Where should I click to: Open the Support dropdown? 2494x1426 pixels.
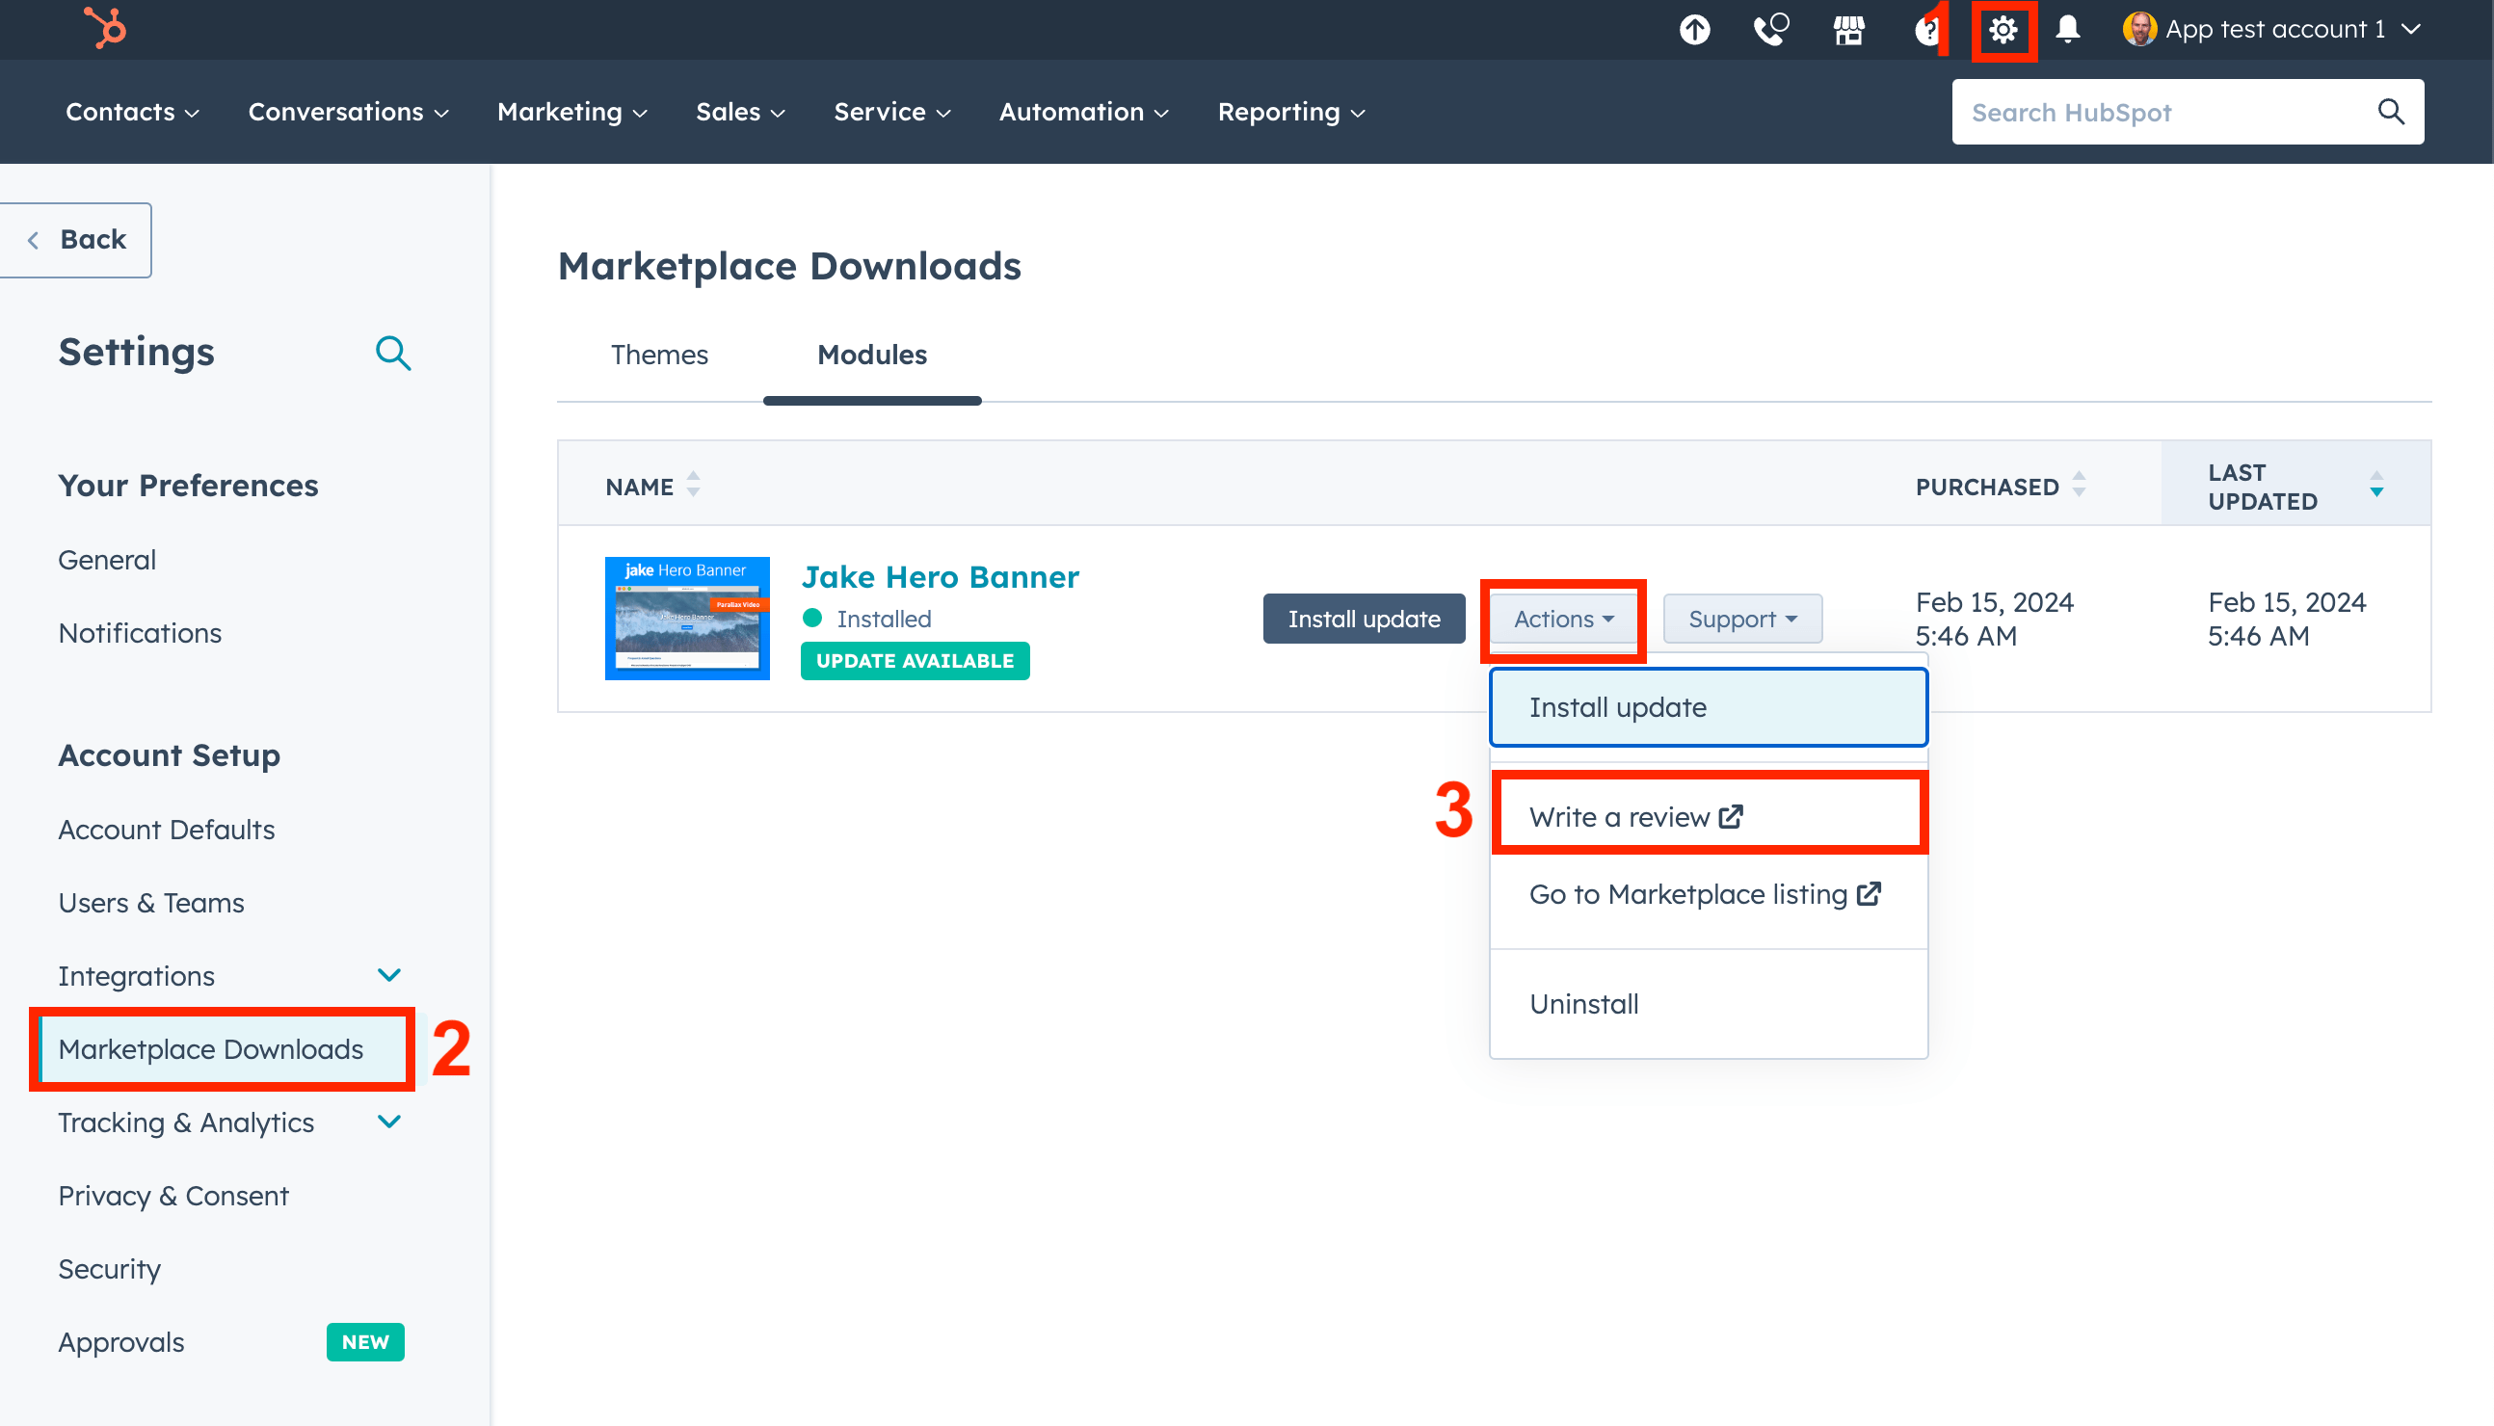1741,619
